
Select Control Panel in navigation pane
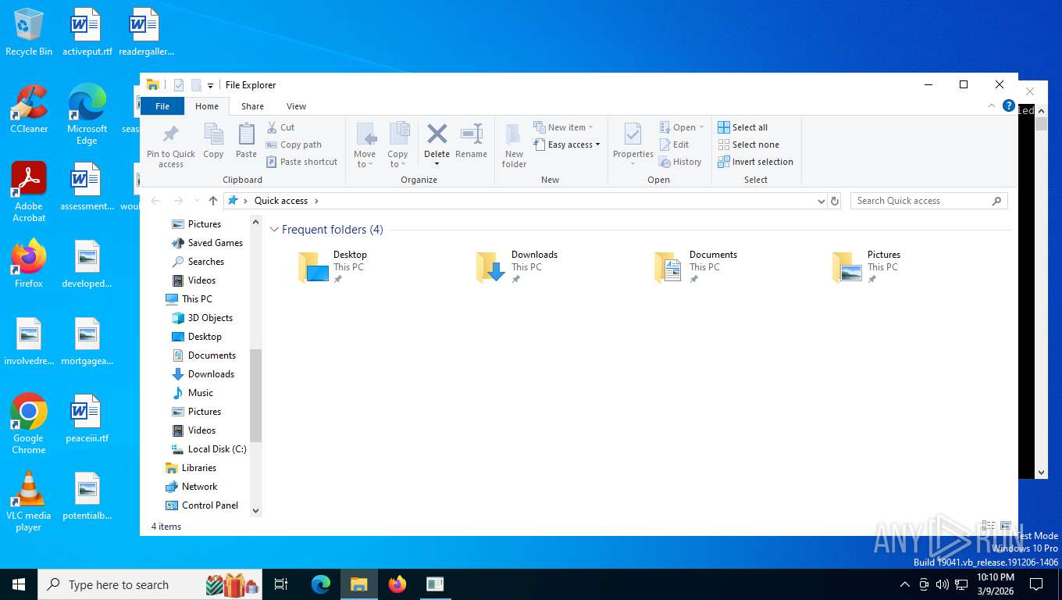[202, 505]
